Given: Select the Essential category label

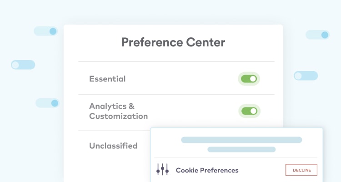Looking at the screenshot, I should [107, 79].
